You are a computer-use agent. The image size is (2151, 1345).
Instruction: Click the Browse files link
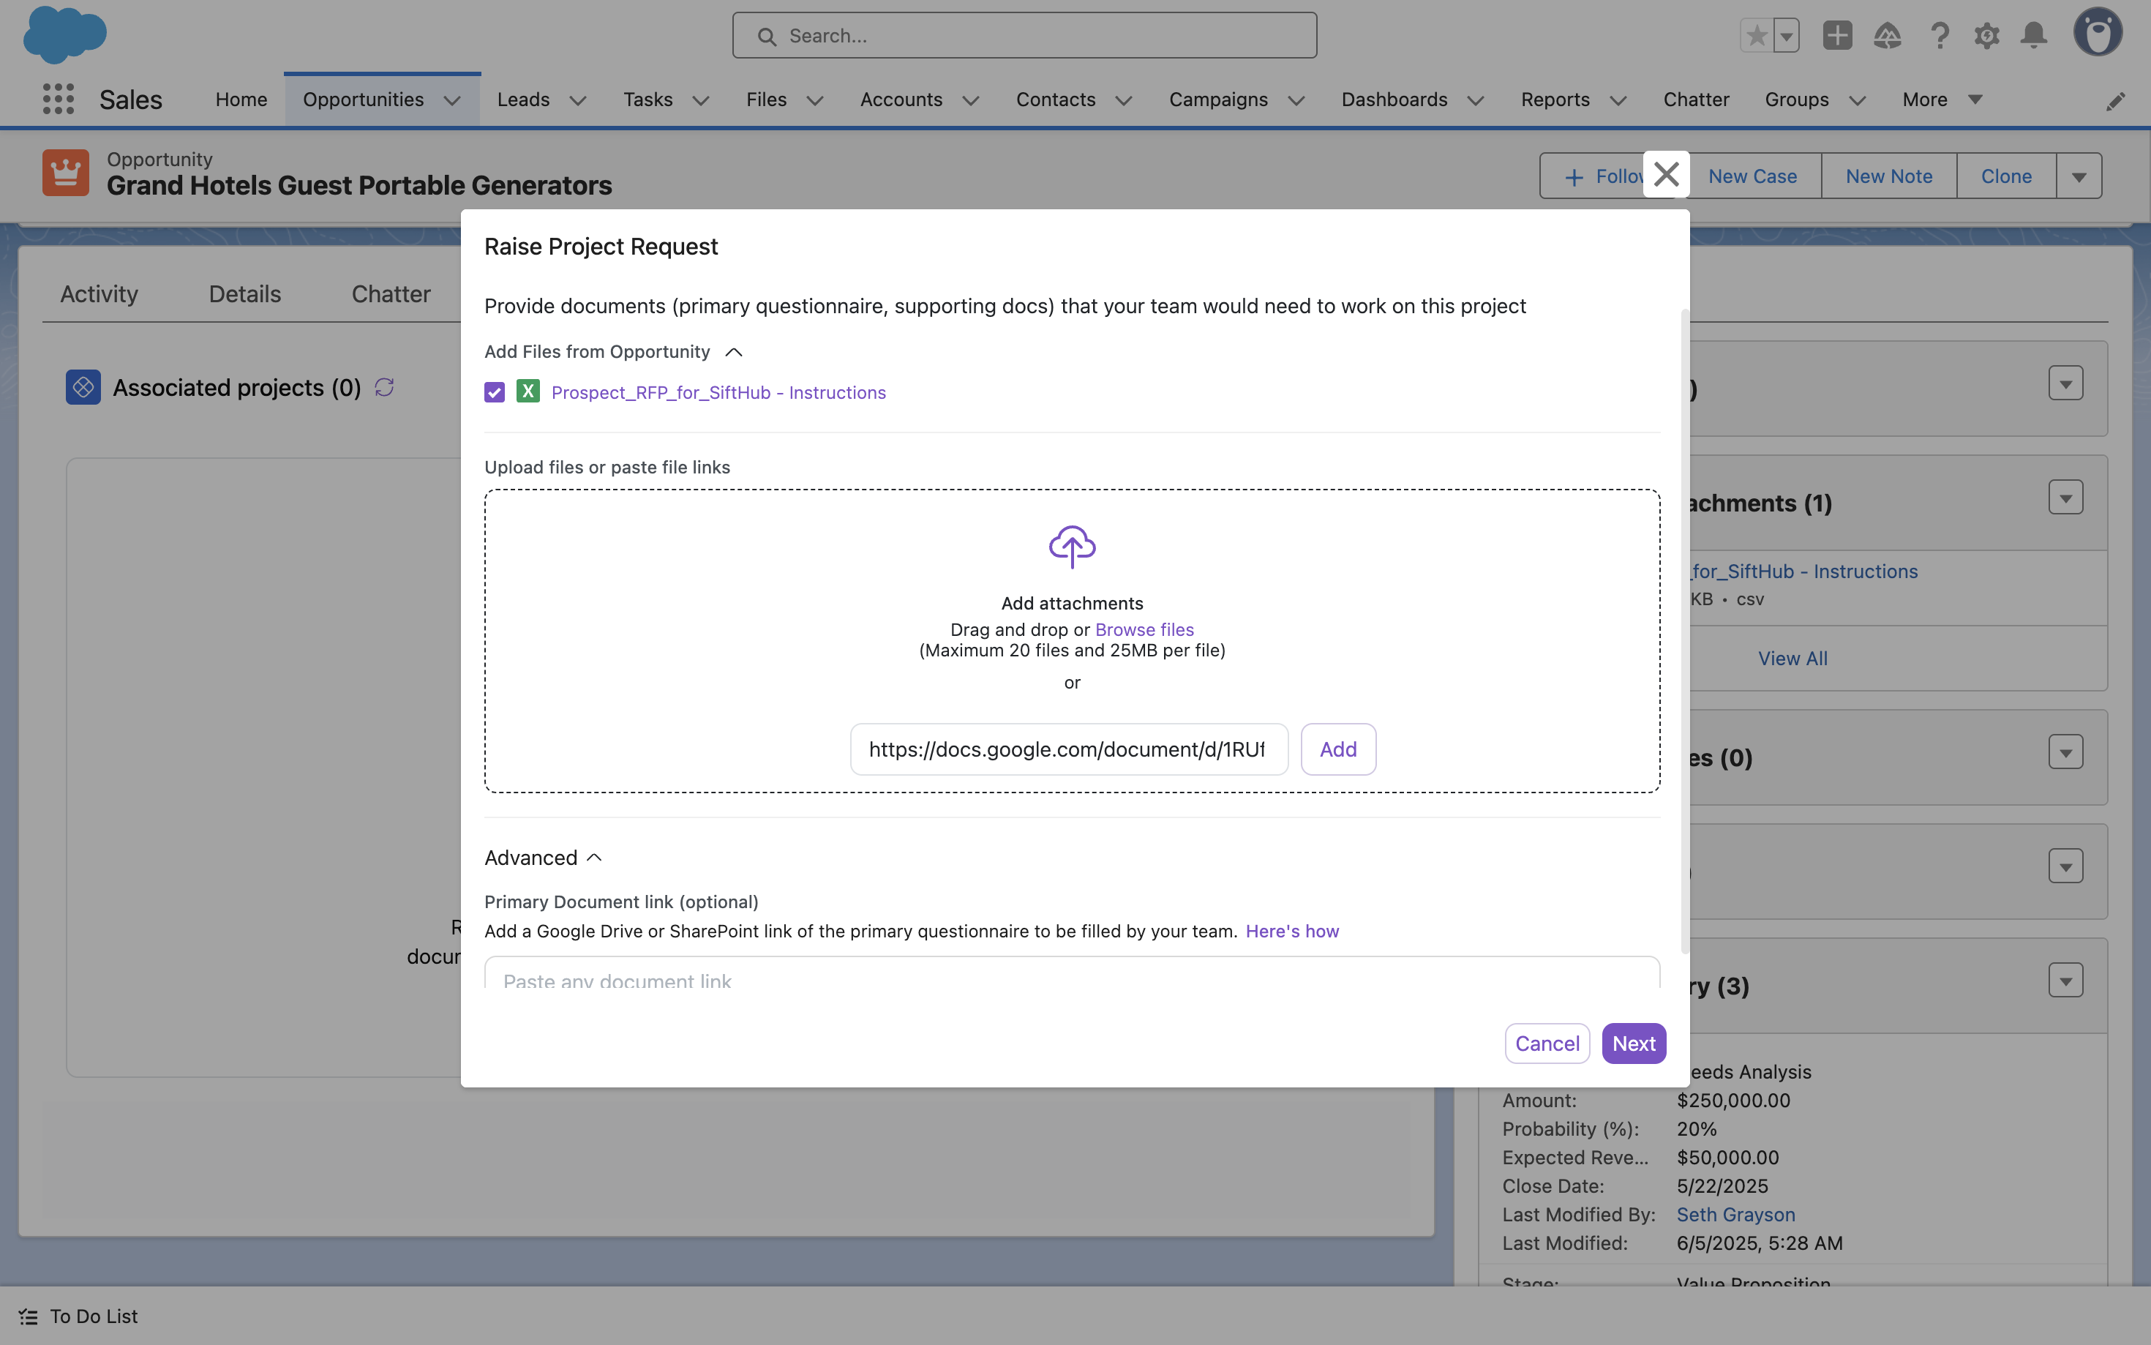[1144, 629]
